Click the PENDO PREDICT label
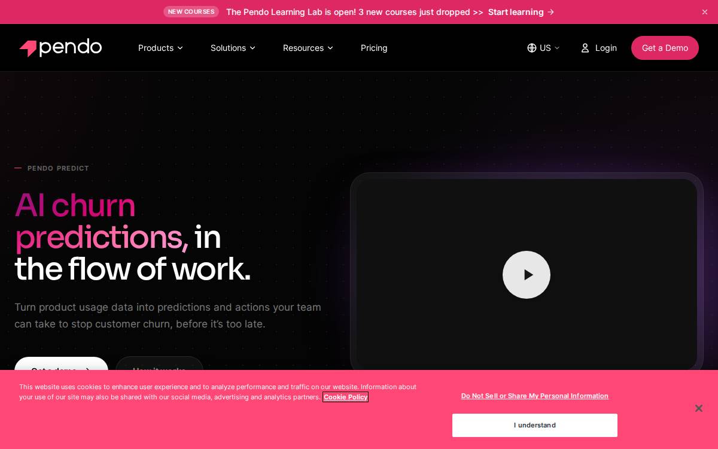Image resolution: width=718 pixels, height=449 pixels. 58,168
